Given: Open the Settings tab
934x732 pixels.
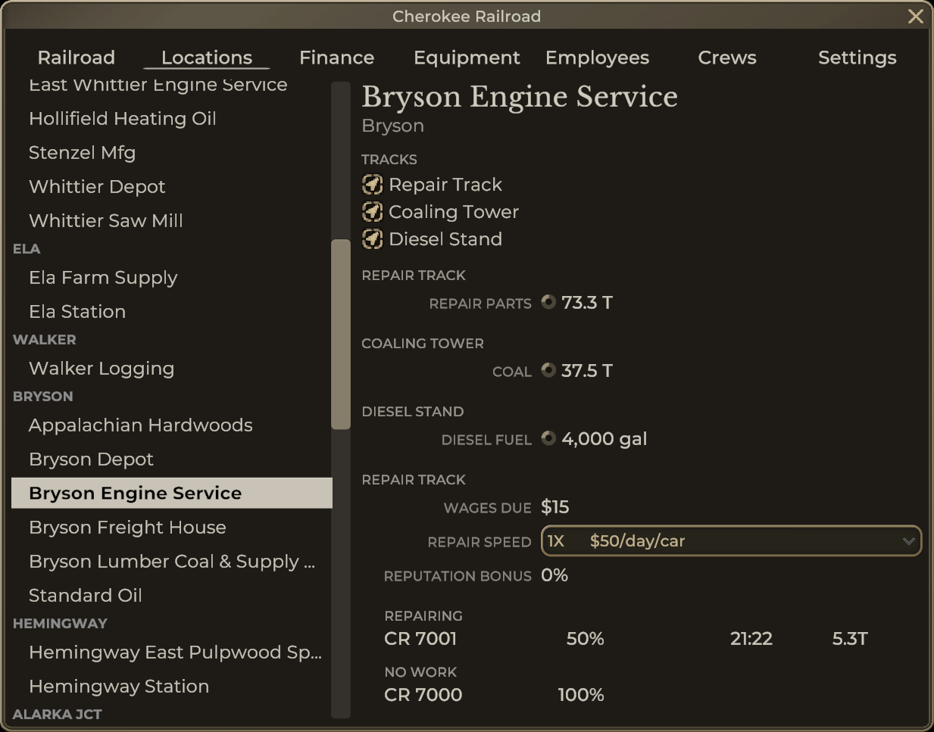Looking at the screenshot, I should click(x=857, y=58).
